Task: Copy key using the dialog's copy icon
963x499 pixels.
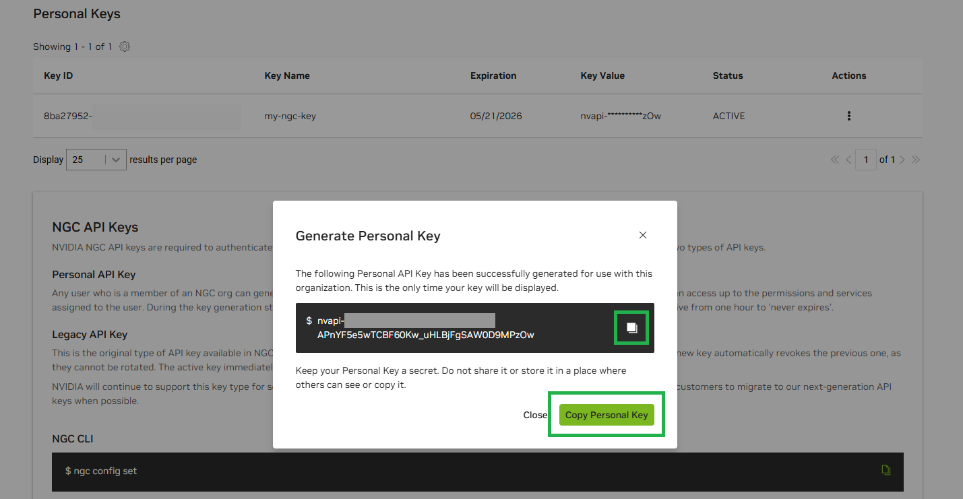Action: tap(631, 327)
